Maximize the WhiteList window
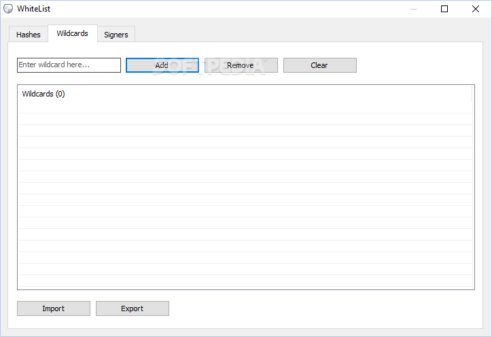This screenshot has height=337, width=492. (444, 9)
